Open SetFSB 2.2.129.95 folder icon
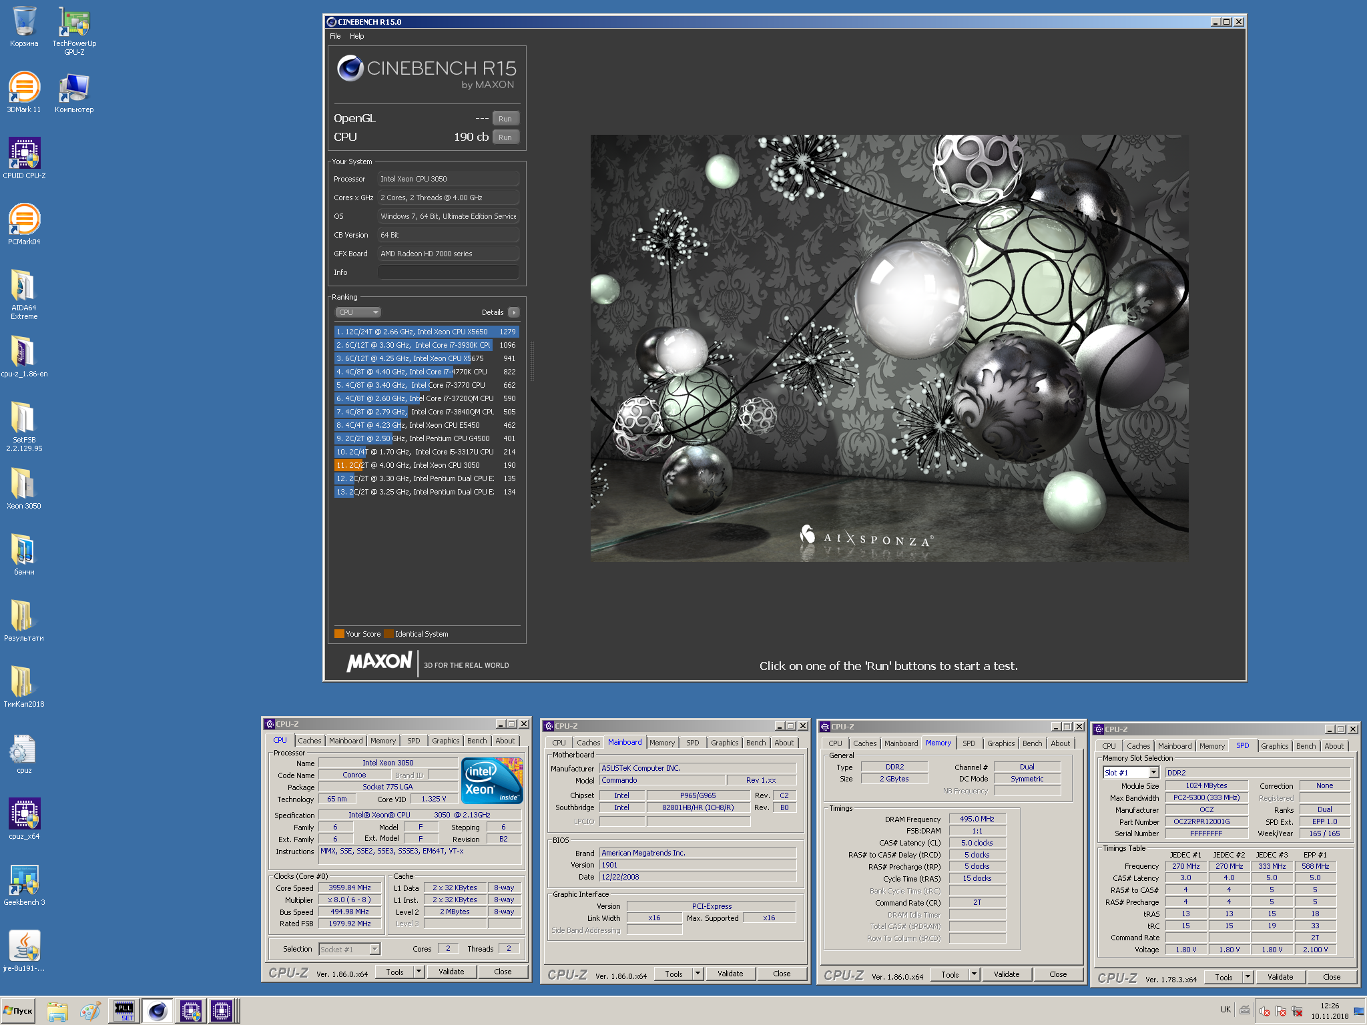 [x=24, y=426]
